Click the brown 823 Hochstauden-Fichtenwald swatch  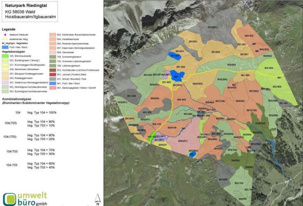tap(52, 70)
